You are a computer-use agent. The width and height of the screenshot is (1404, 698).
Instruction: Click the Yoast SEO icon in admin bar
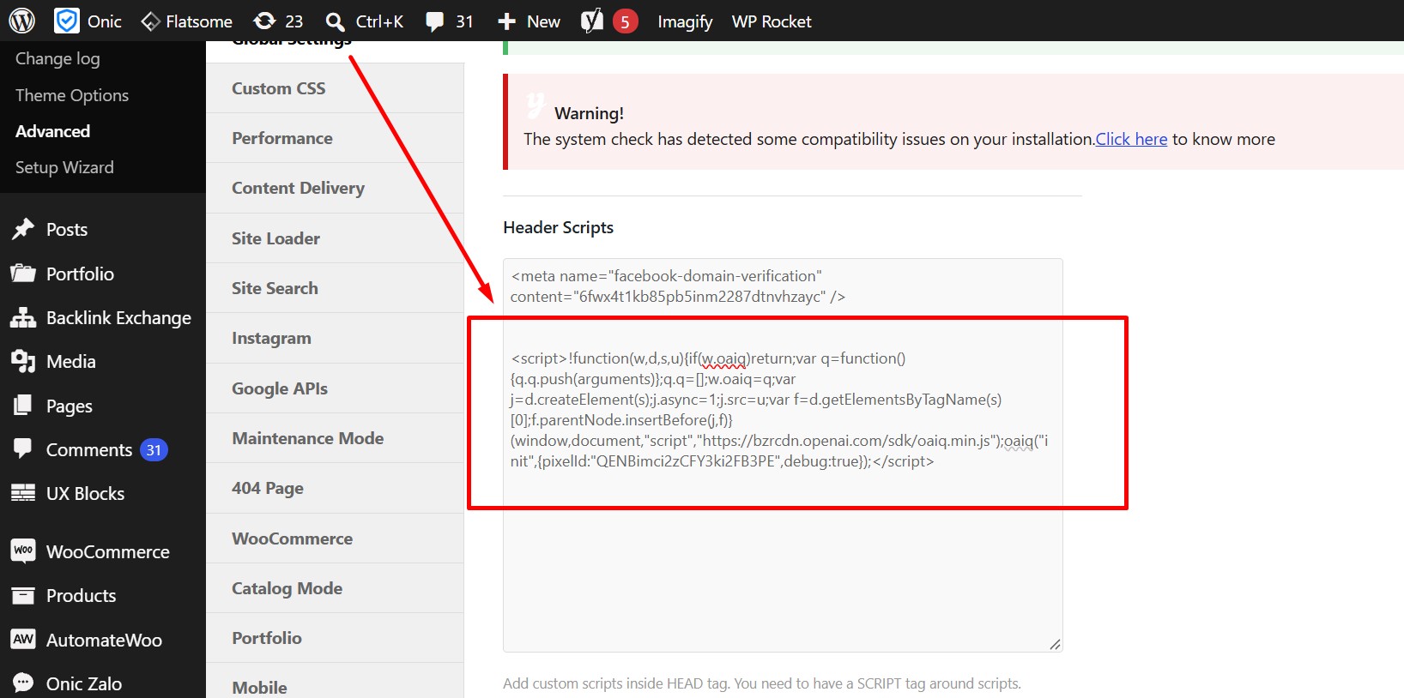pos(592,21)
